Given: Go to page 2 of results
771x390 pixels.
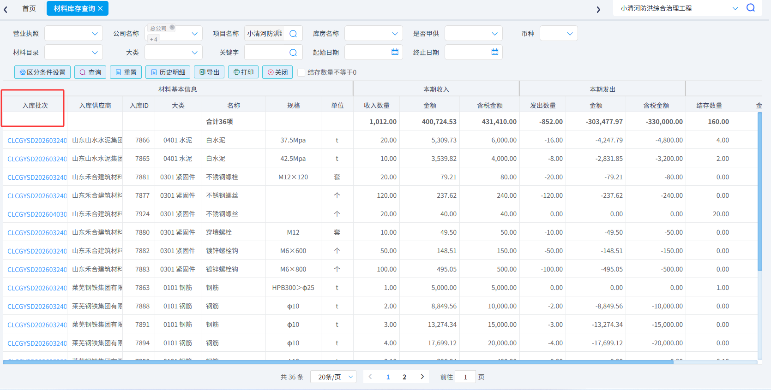Looking at the screenshot, I should (404, 377).
